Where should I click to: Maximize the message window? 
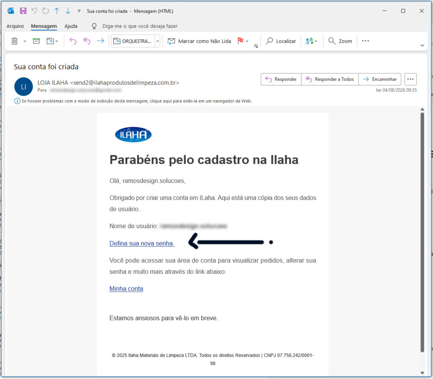point(403,11)
